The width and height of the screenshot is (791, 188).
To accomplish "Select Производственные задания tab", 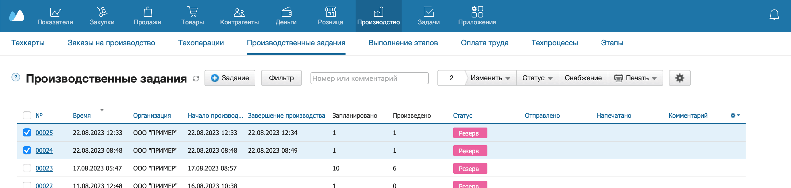I will click(x=296, y=43).
